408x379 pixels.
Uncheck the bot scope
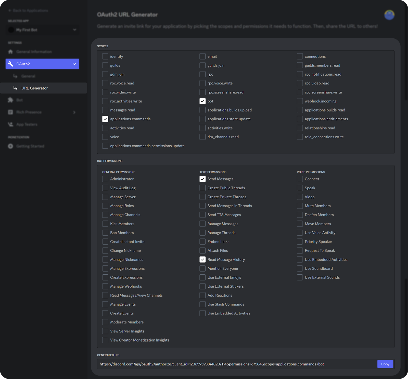202,101
